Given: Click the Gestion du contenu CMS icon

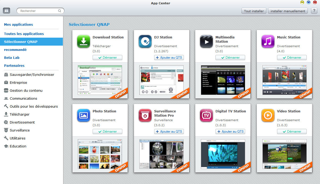Looking at the screenshot, I should click(x=6, y=91).
